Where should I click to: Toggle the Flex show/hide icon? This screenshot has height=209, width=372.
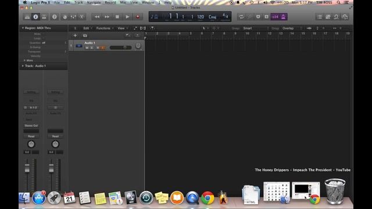tap(143, 28)
